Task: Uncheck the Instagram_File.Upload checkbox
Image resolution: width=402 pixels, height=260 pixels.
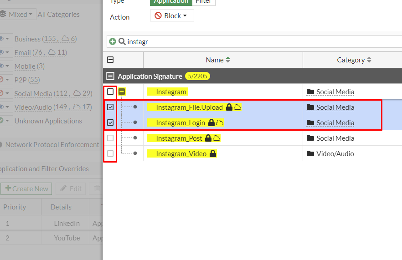Action: 110,107
